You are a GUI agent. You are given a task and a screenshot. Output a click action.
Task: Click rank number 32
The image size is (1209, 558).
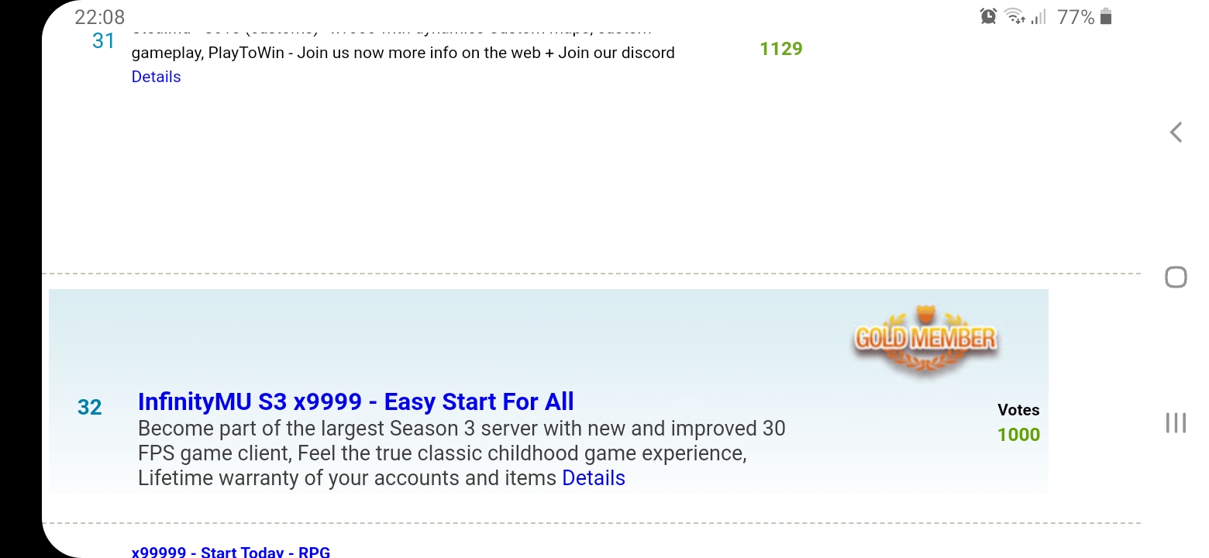[90, 408]
